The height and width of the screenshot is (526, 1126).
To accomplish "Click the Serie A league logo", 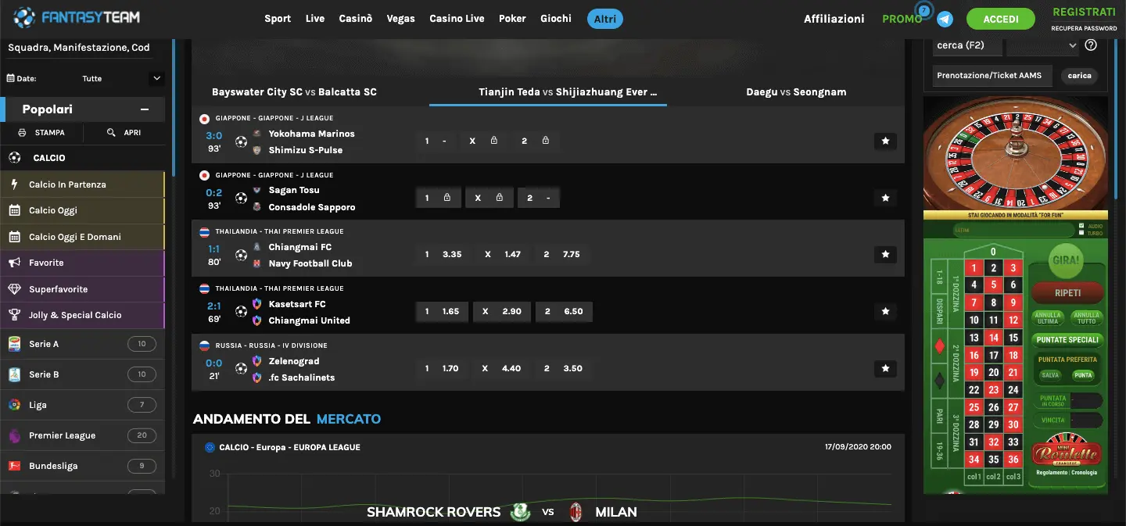I will coord(14,344).
